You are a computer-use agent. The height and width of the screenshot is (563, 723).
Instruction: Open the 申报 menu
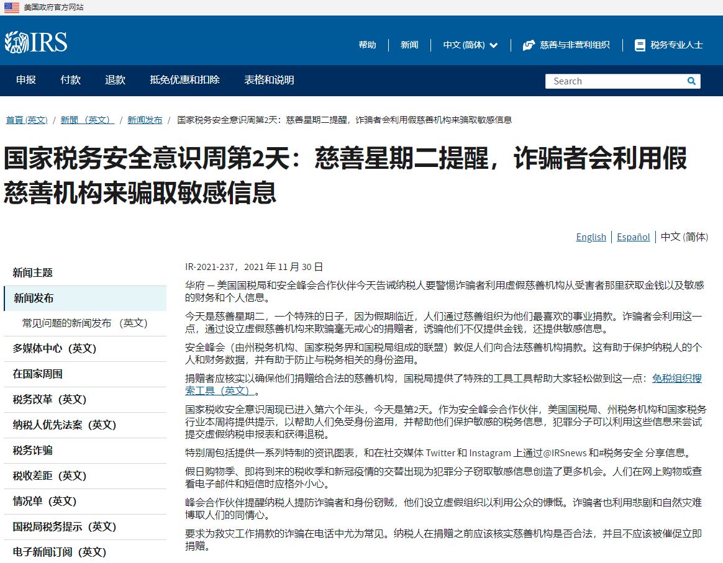pyautogui.click(x=26, y=80)
